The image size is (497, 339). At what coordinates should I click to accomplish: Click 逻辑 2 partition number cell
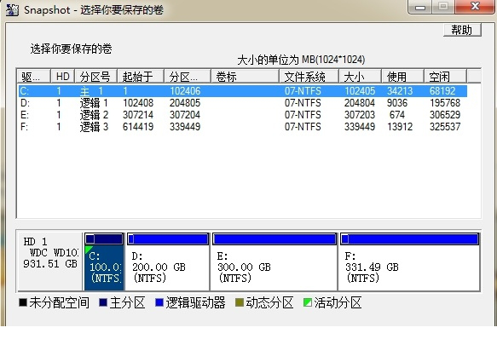point(94,115)
